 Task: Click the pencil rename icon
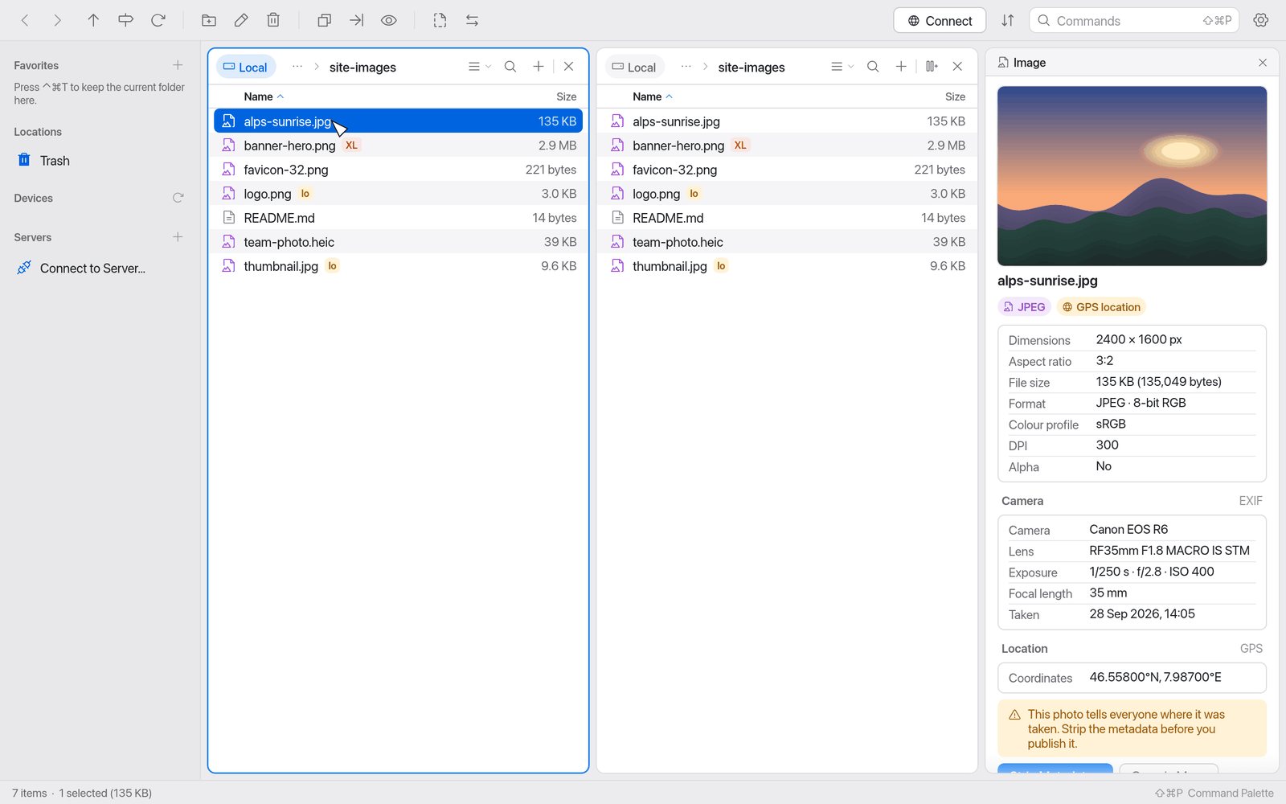[x=241, y=20]
